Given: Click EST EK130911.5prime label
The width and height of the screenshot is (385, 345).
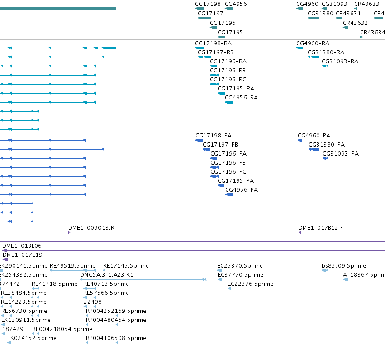Looking at the screenshot, I should (x=26, y=320).
